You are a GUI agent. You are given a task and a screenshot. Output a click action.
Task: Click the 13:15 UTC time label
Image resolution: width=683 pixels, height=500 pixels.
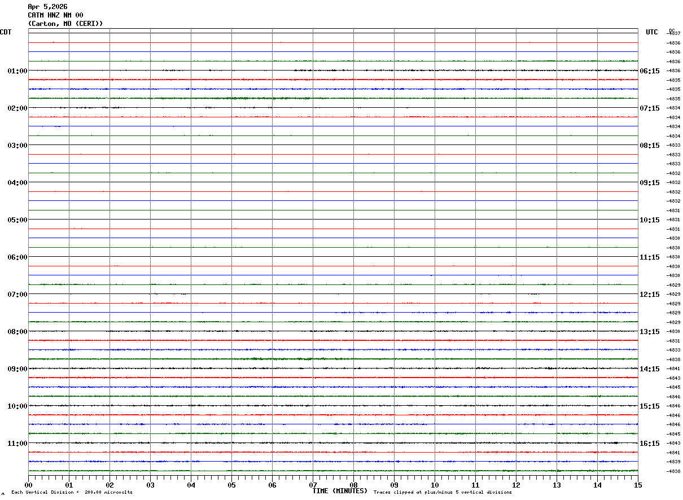pos(649,332)
